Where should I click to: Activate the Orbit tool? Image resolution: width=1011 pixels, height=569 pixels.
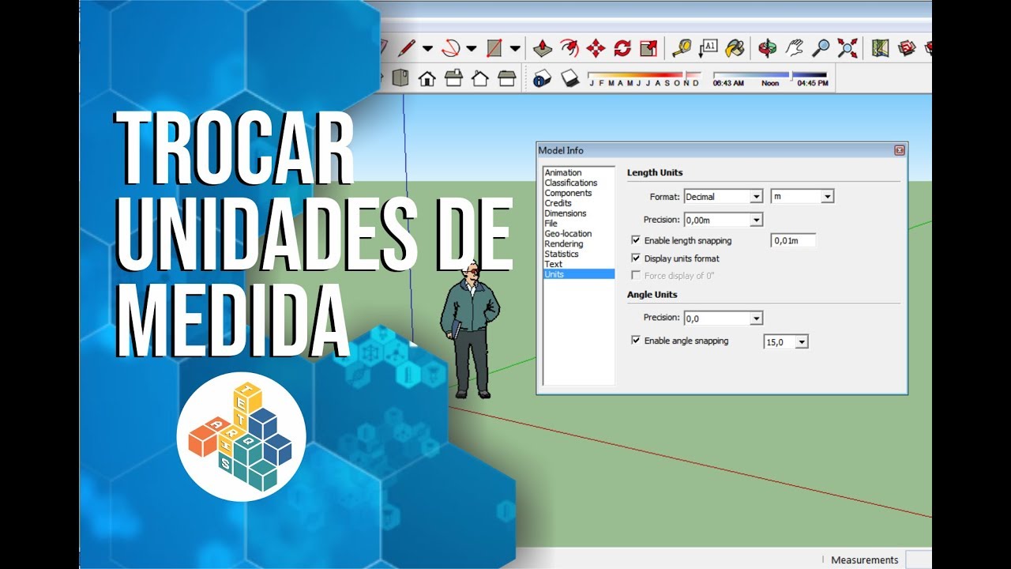tap(767, 48)
